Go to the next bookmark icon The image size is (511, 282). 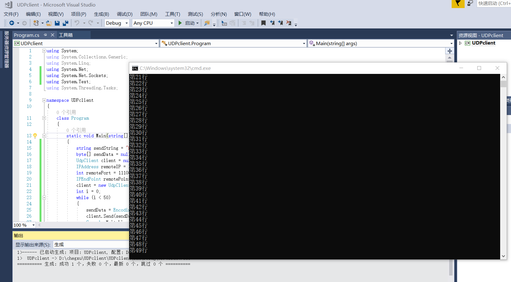(x=280, y=23)
